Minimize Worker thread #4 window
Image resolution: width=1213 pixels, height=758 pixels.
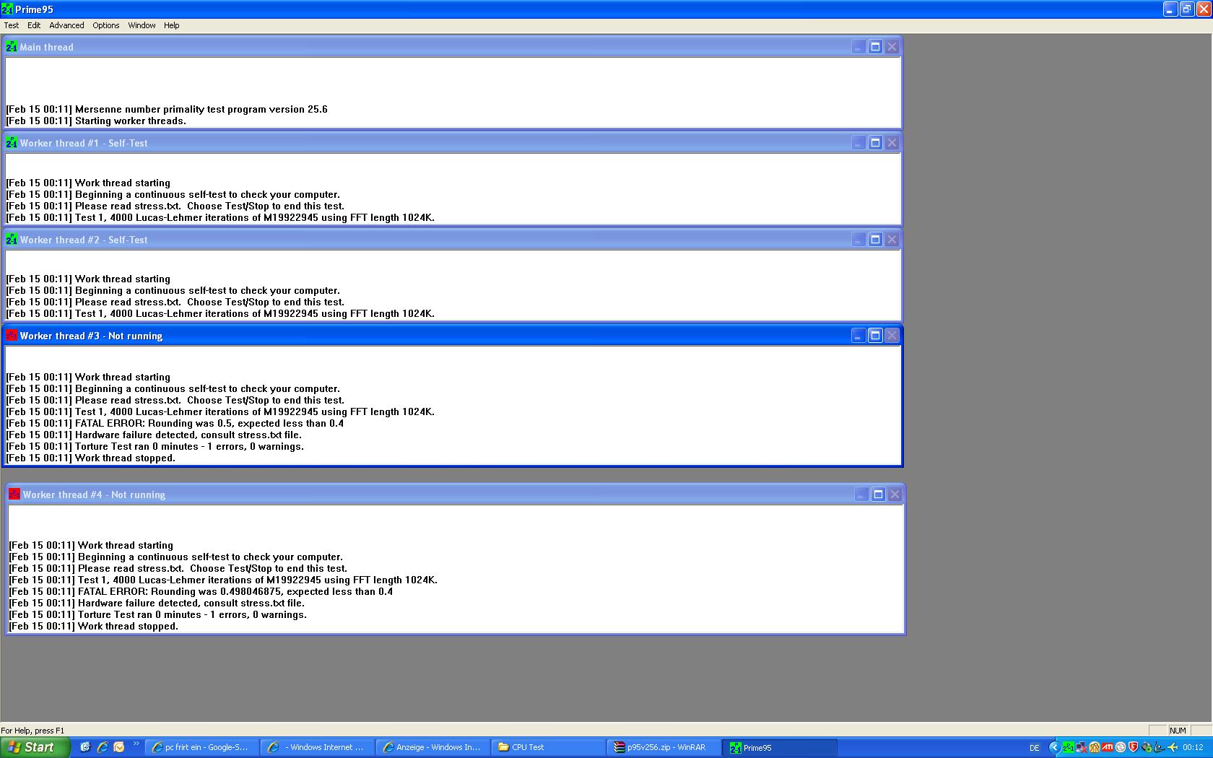pyautogui.click(x=861, y=495)
